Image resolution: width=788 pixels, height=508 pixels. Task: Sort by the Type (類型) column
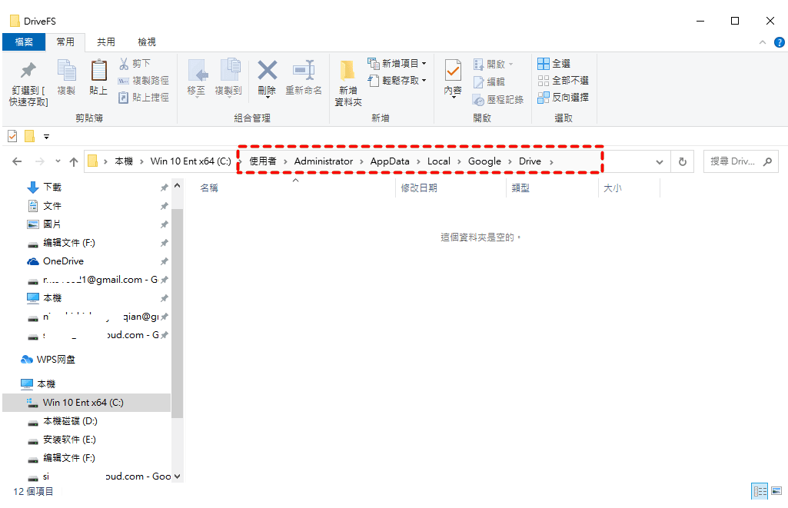pyautogui.click(x=520, y=188)
